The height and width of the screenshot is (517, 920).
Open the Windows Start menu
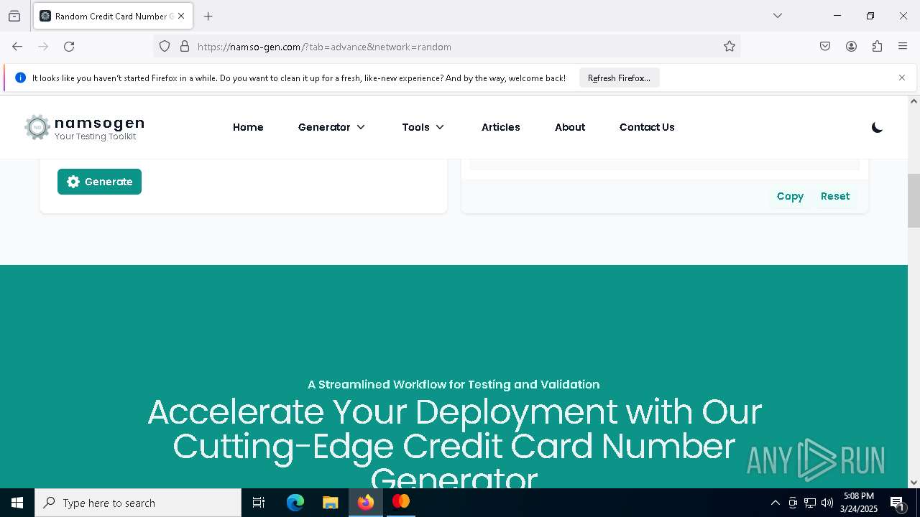point(17,503)
